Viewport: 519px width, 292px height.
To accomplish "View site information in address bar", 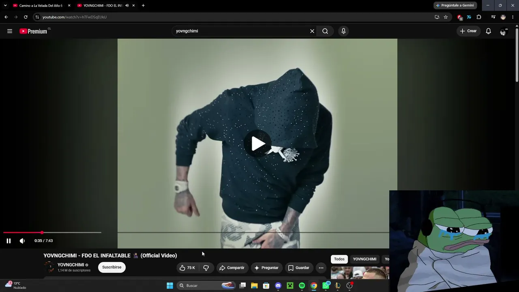I will [x=37, y=17].
